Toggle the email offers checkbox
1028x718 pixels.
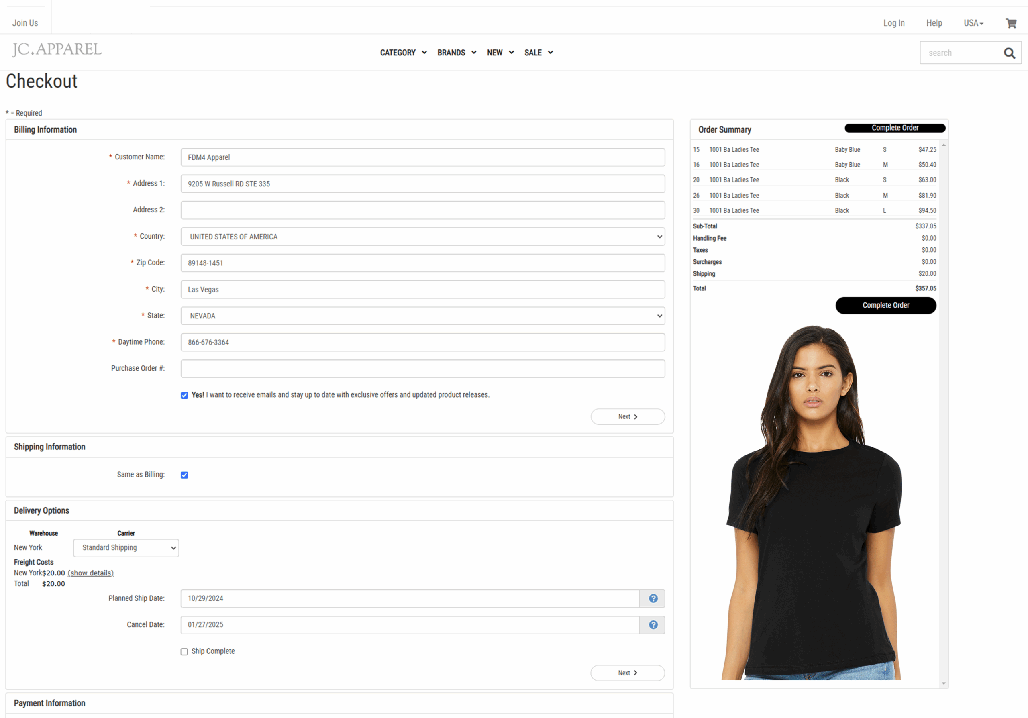tap(184, 395)
